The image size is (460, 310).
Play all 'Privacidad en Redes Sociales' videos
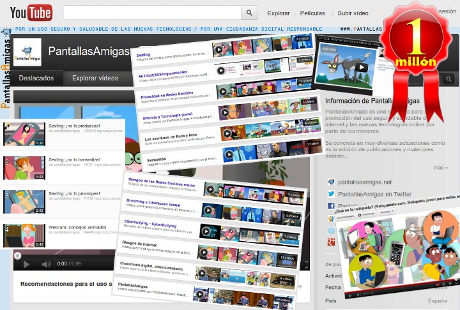pos(223,91)
